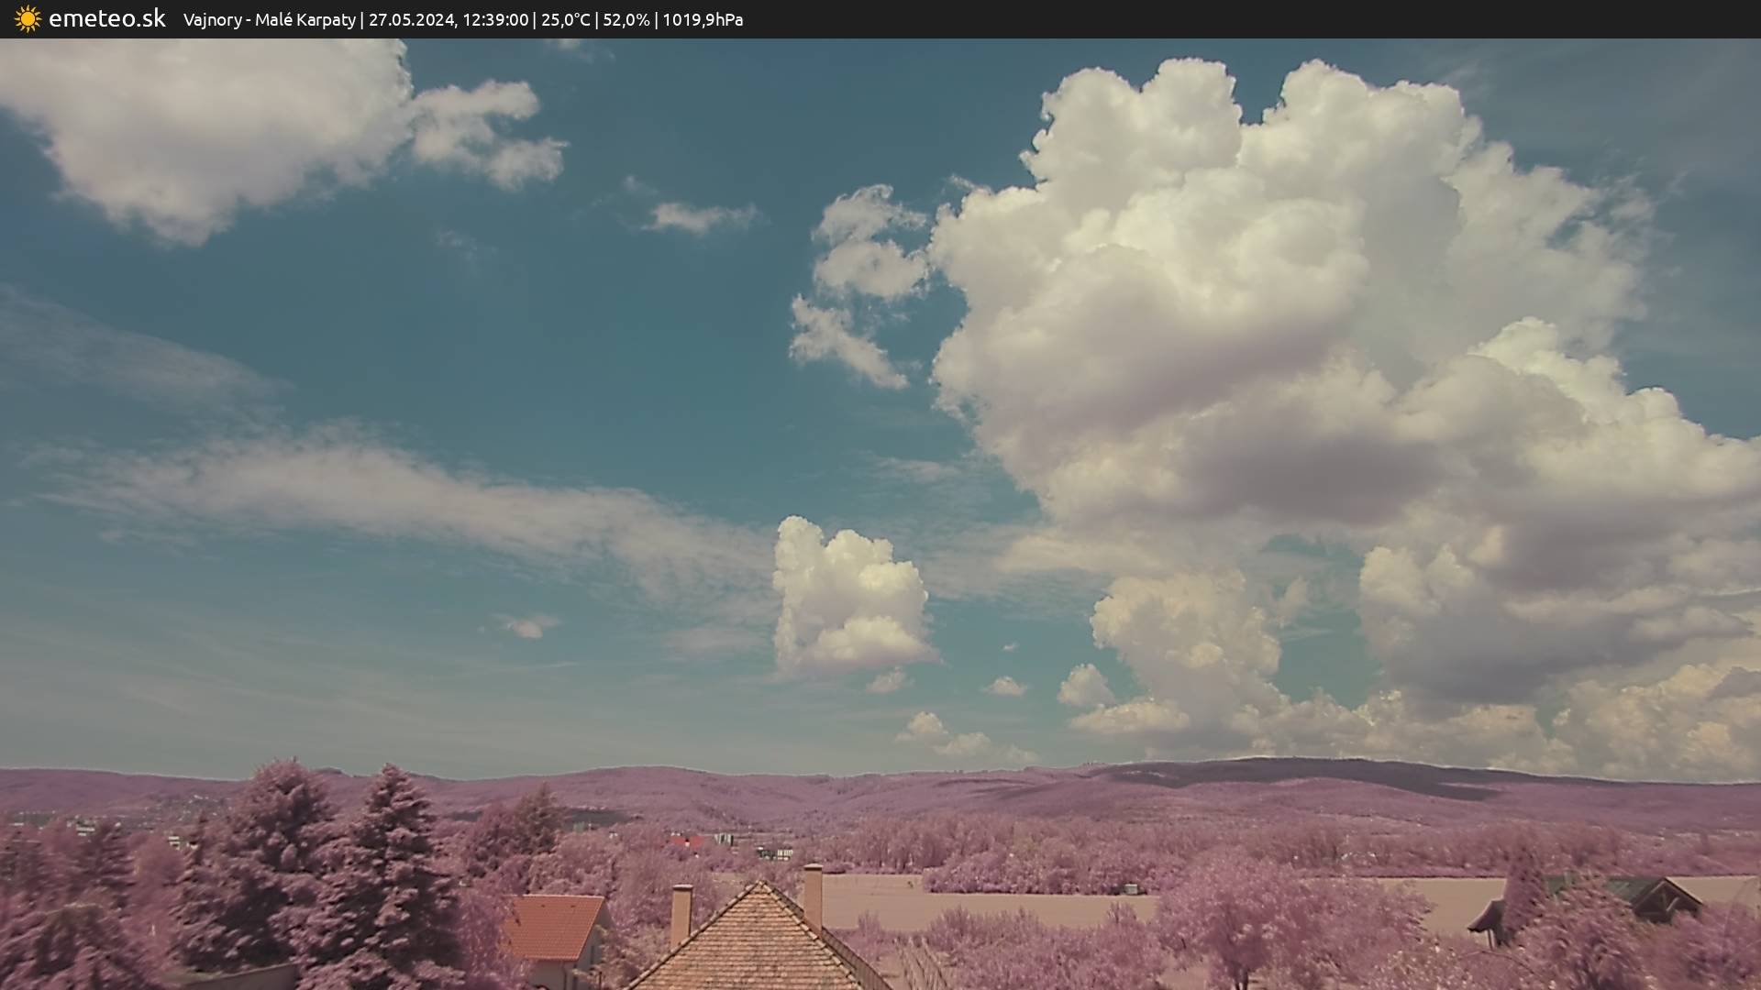Click the Vajnory - Malé Karpaty location text
This screenshot has width=1761, height=990.
269,20
